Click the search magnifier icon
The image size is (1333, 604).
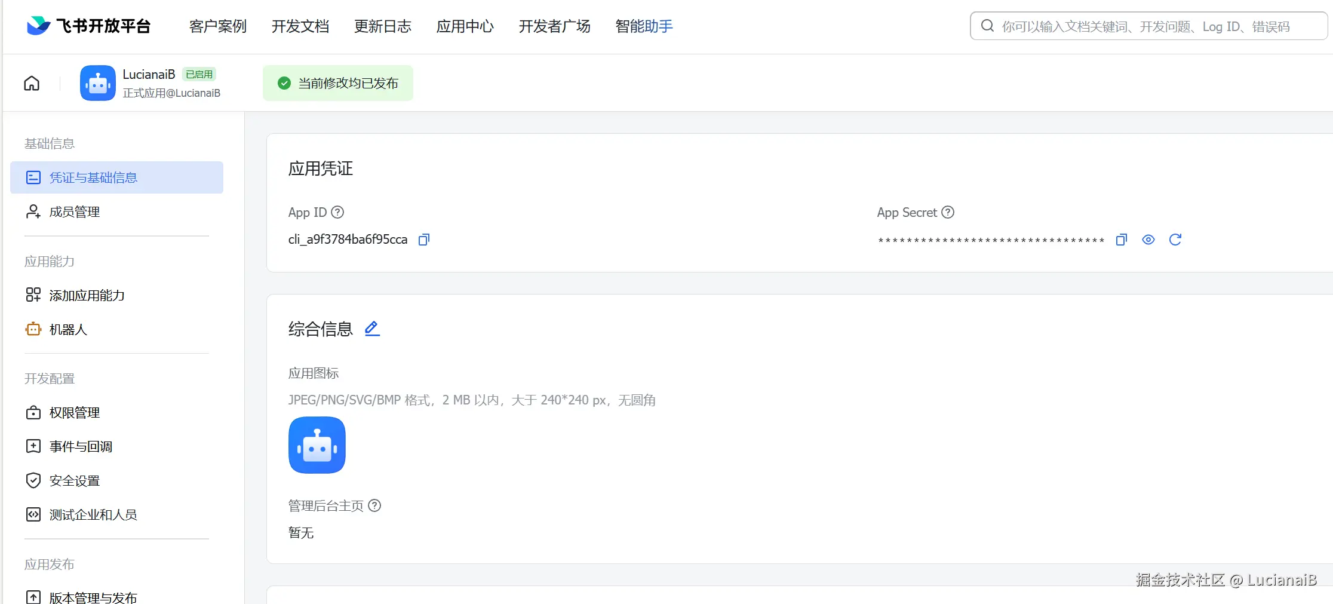tap(988, 26)
